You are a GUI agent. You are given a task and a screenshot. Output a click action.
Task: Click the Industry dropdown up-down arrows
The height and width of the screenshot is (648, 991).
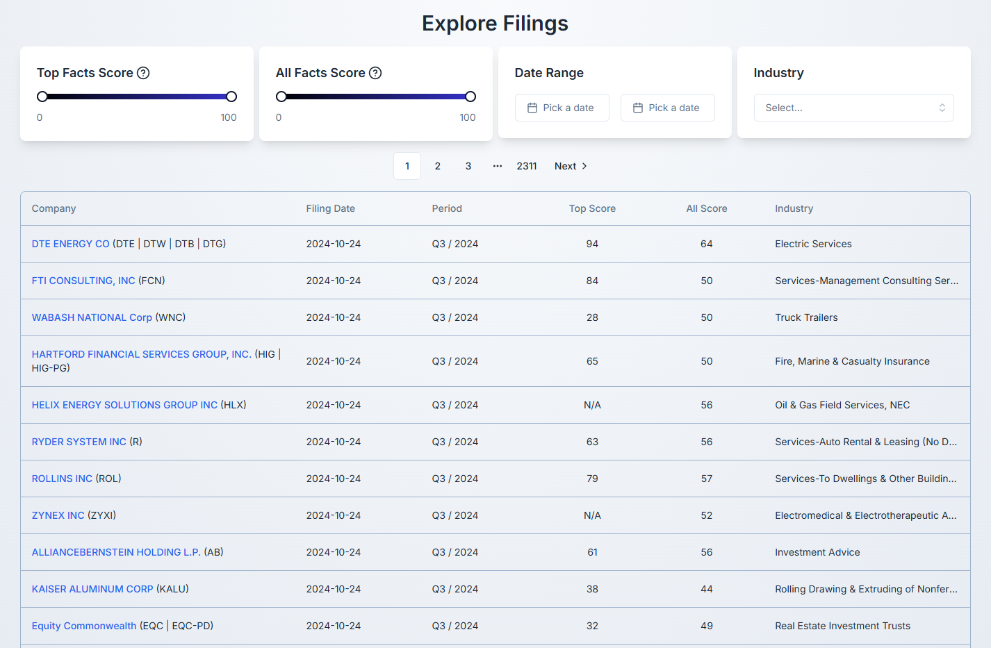[x=942, y=108]
